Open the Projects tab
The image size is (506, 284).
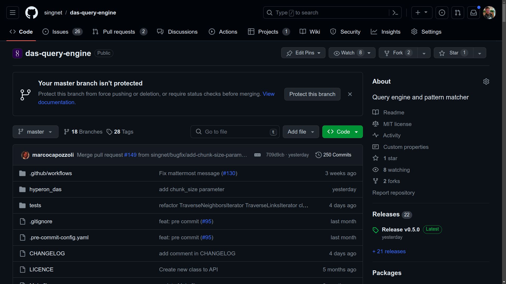click(x=269, y=32)
